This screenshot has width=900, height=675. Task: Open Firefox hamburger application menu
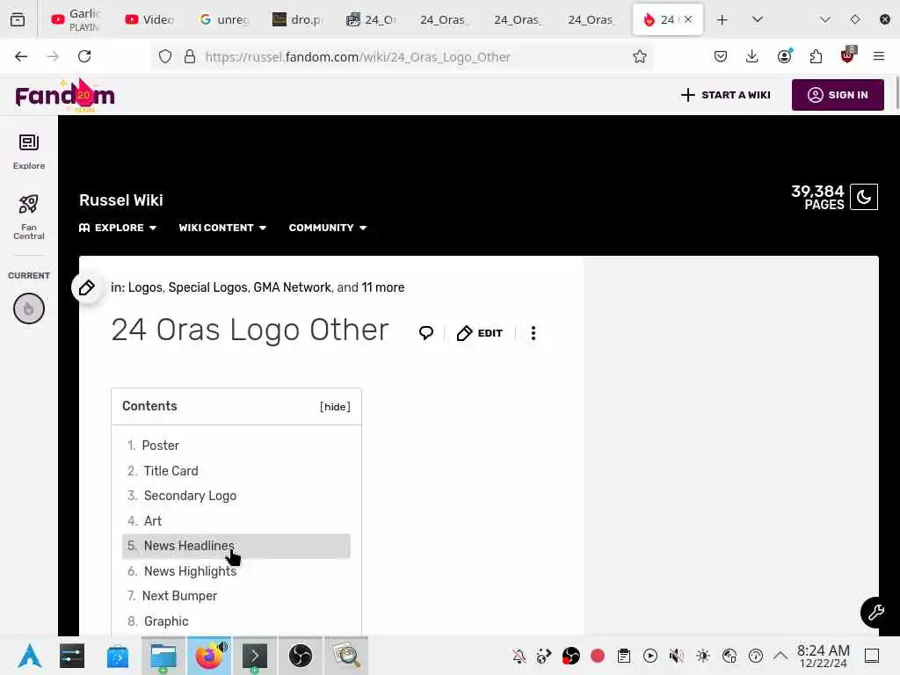click(879, 56)
